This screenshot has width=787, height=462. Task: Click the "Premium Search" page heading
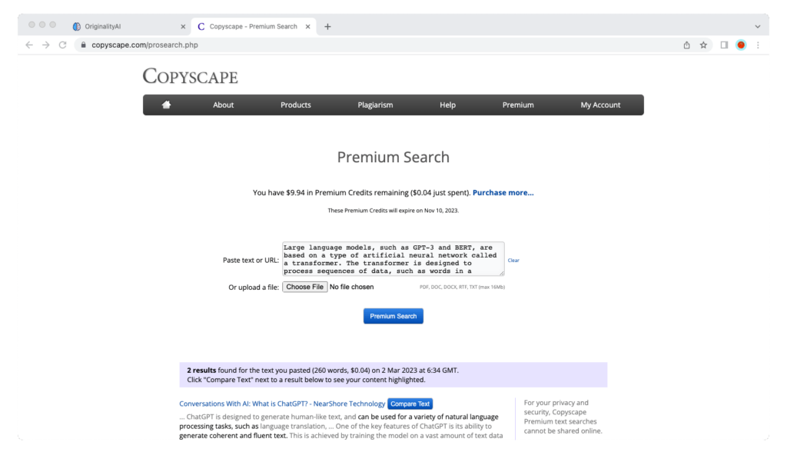click(x=393, y=157)
